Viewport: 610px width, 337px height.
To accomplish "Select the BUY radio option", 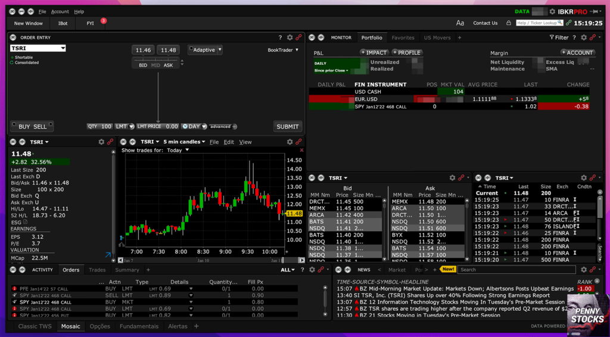I will [x=22, y=126].
